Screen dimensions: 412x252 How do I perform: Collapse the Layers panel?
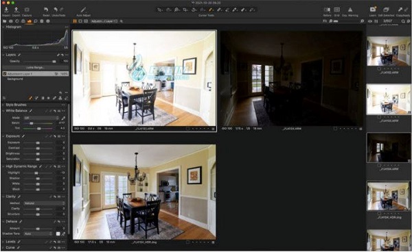[x=3, y=55]
